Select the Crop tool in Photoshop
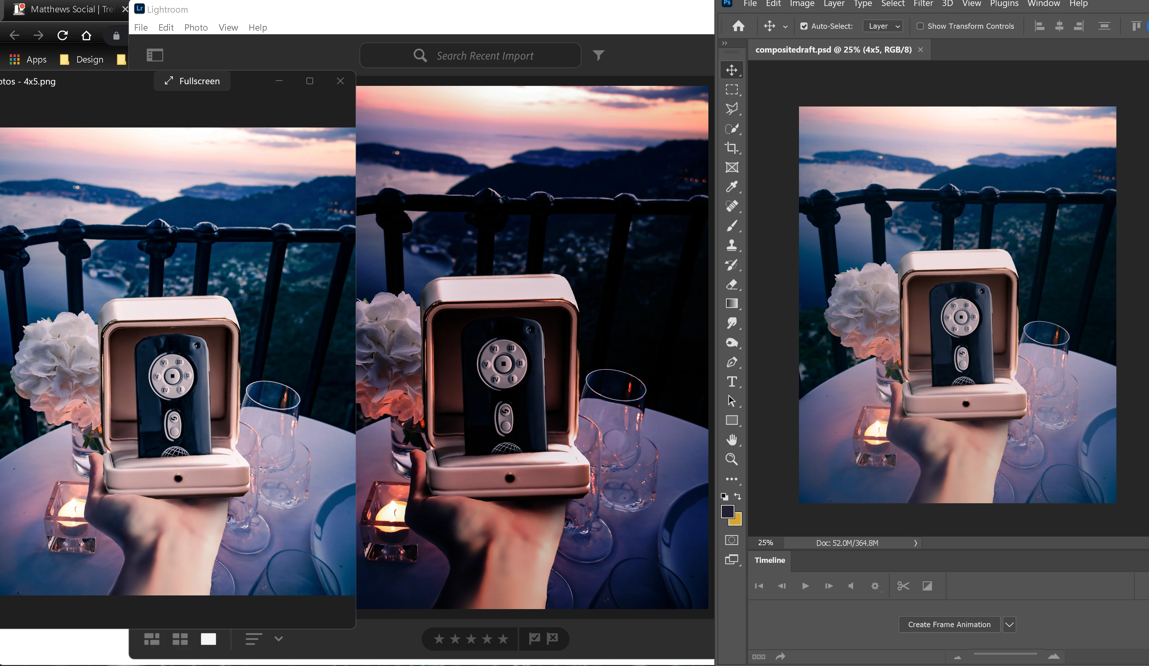 (x=731, y=147)
